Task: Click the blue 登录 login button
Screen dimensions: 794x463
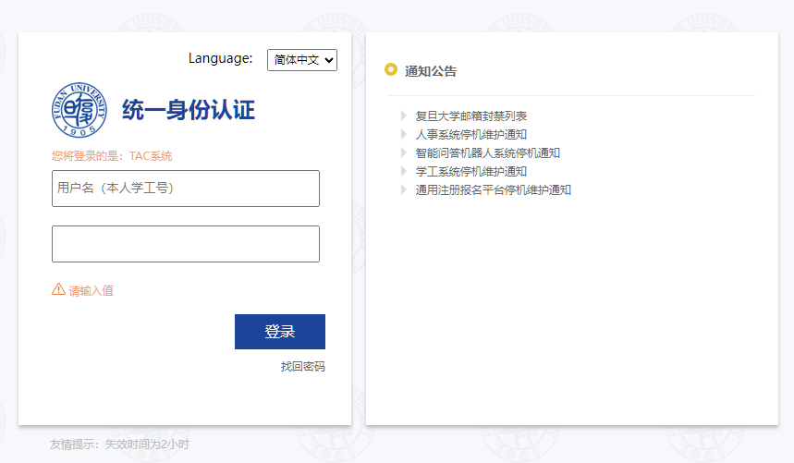Action: pyautogui.click(x=280, y=332)
